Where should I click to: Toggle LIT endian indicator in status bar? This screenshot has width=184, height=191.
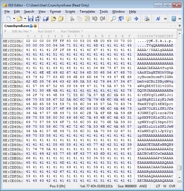pyautogui.click(x=158, y=186)
